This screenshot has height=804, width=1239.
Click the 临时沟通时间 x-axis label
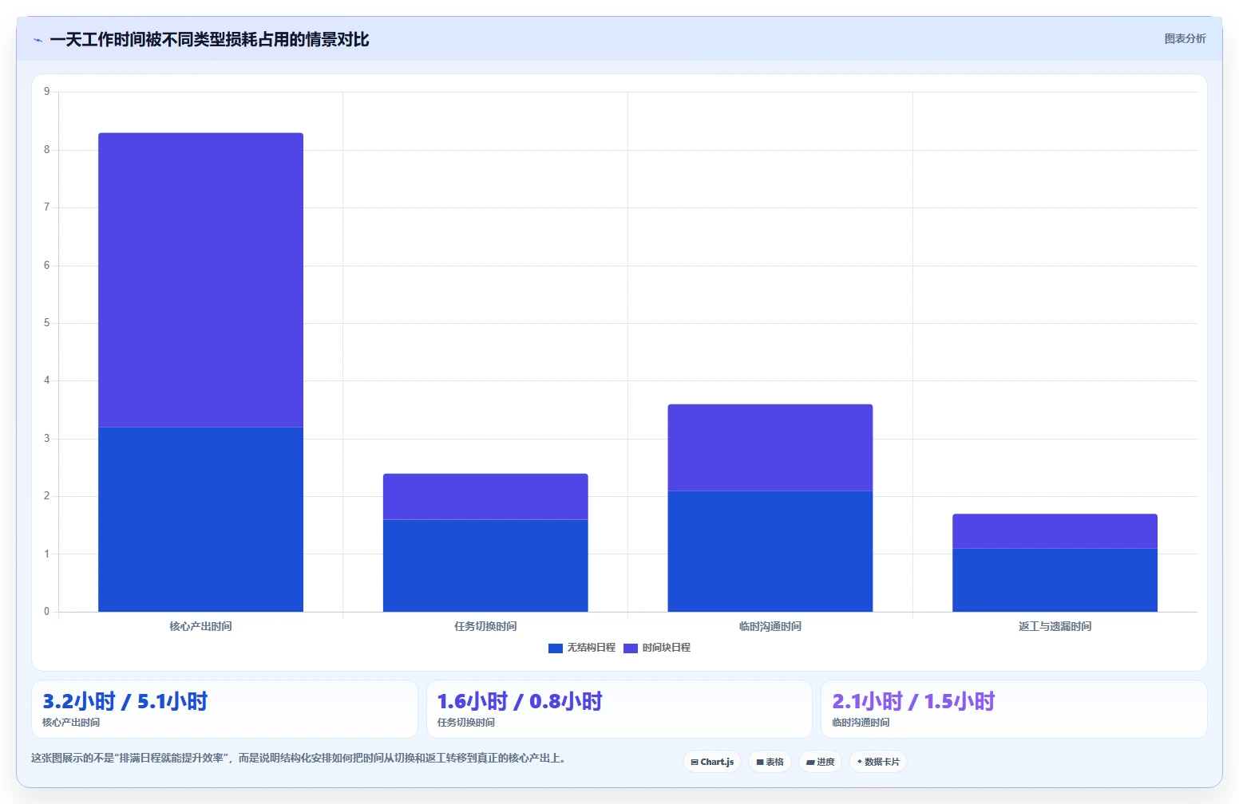(770, 626)
